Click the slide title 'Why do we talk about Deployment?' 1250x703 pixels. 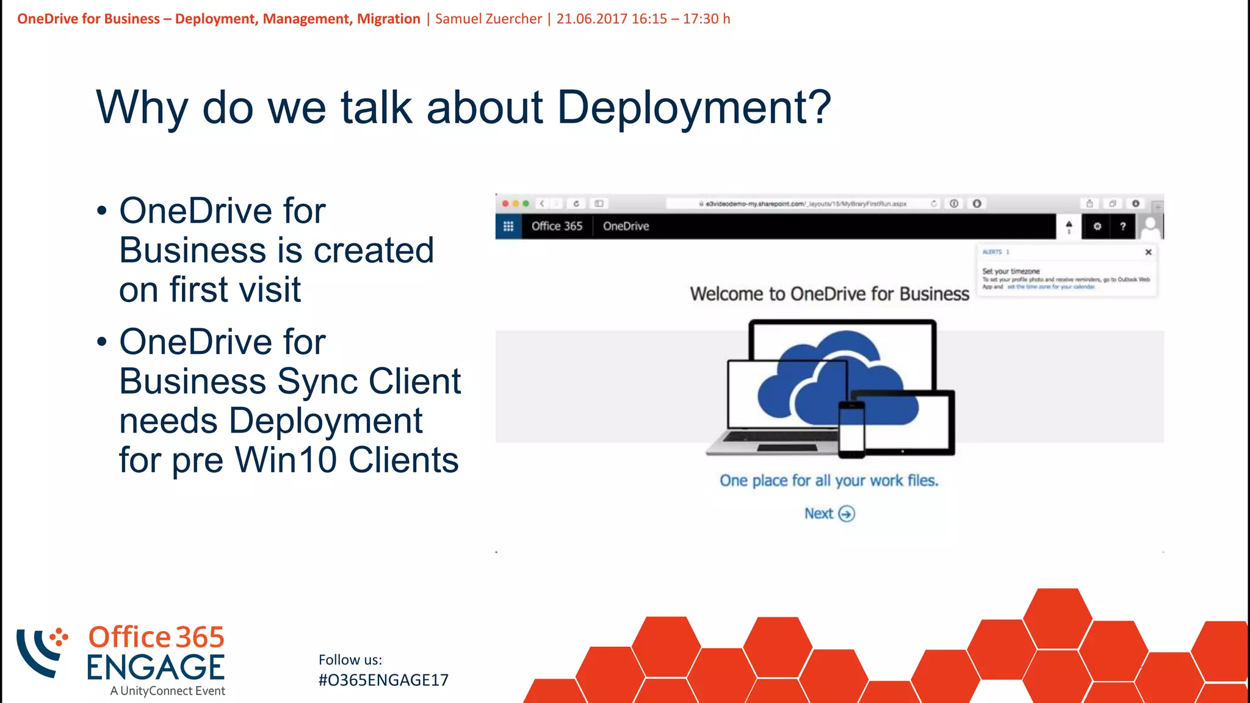coord(464,108)
